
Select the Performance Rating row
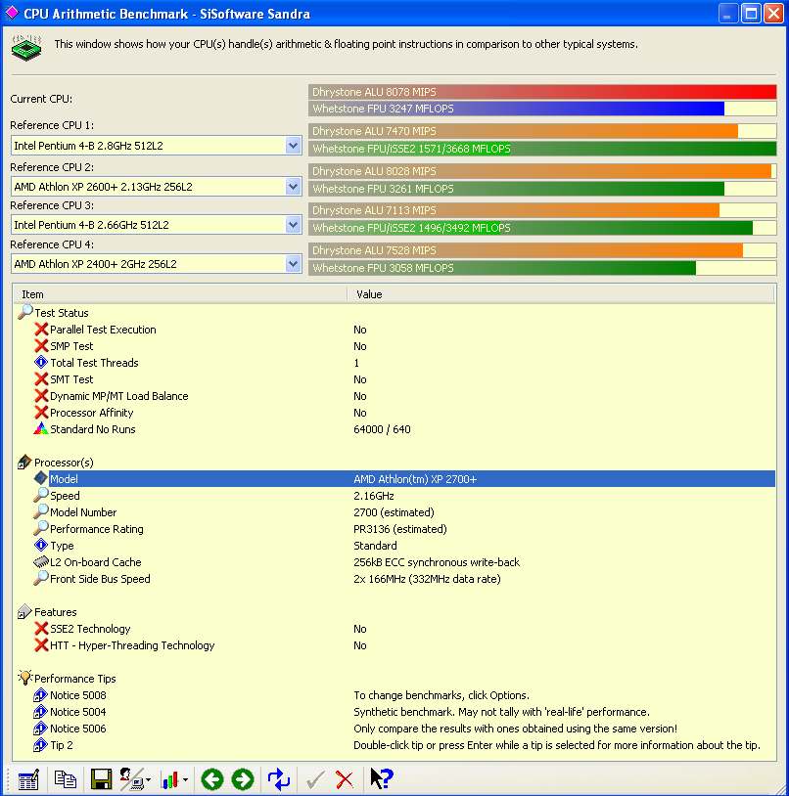click(394, 529)
